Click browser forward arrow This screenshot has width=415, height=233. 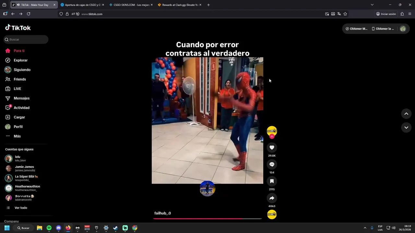[x=21, y=14]
